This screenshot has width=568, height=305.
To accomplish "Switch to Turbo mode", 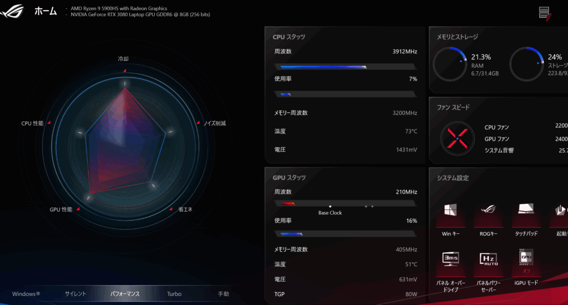I will click(174, 294).
